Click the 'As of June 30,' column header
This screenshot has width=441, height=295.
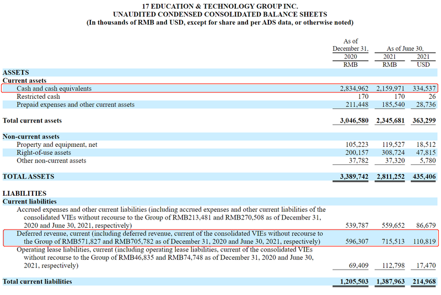pos(405,49)
